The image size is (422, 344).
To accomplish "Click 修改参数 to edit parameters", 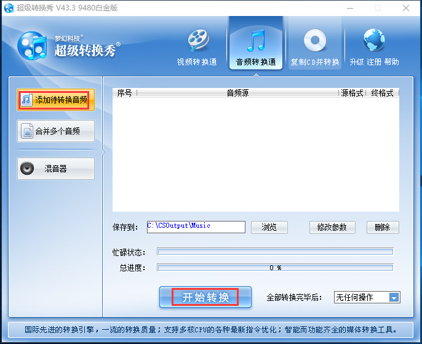I will coord(332,228).
